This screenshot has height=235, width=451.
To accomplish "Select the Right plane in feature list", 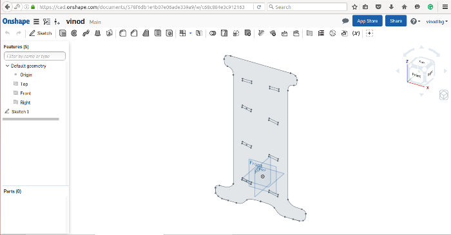I will click(25, 102).
